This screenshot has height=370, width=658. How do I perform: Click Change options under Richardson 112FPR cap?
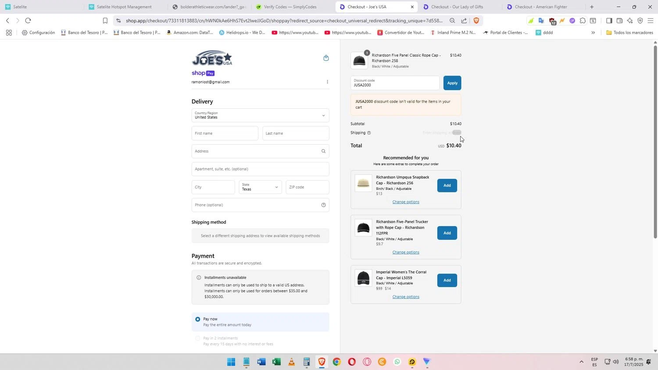[x=406, y=253]
